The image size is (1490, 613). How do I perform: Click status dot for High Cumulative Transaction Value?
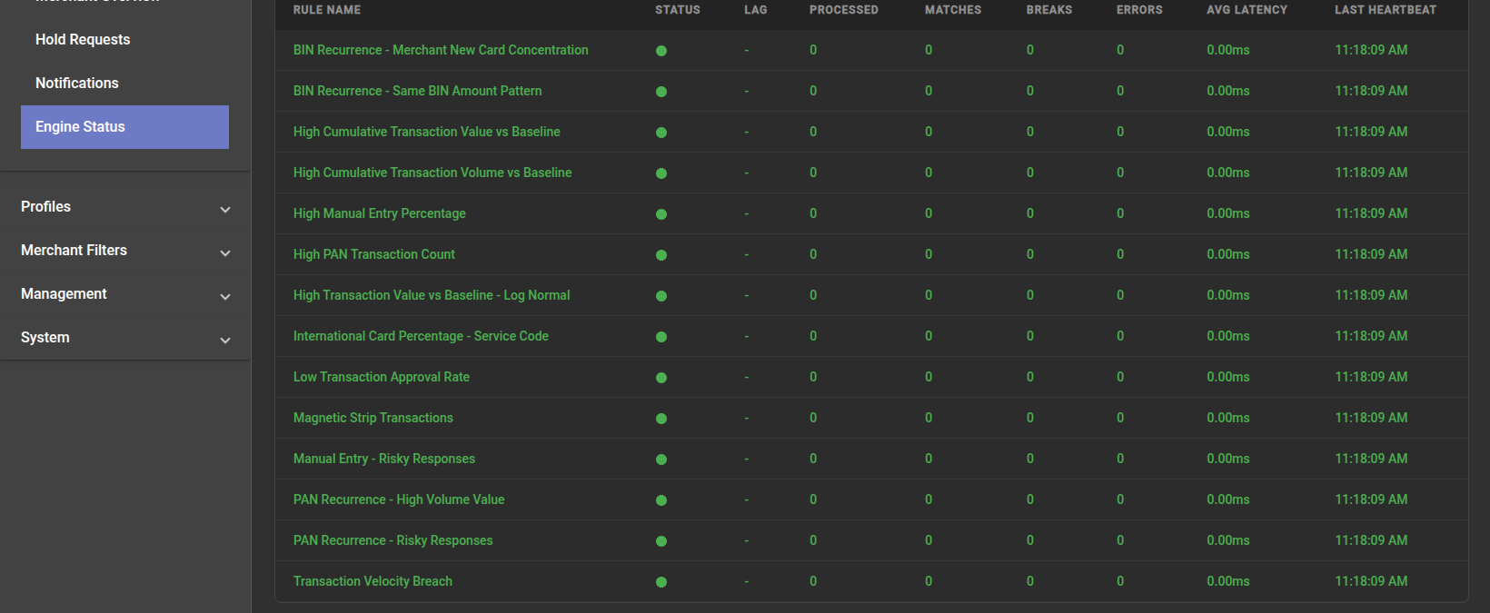pyautogui.click(x=661, y=133)
